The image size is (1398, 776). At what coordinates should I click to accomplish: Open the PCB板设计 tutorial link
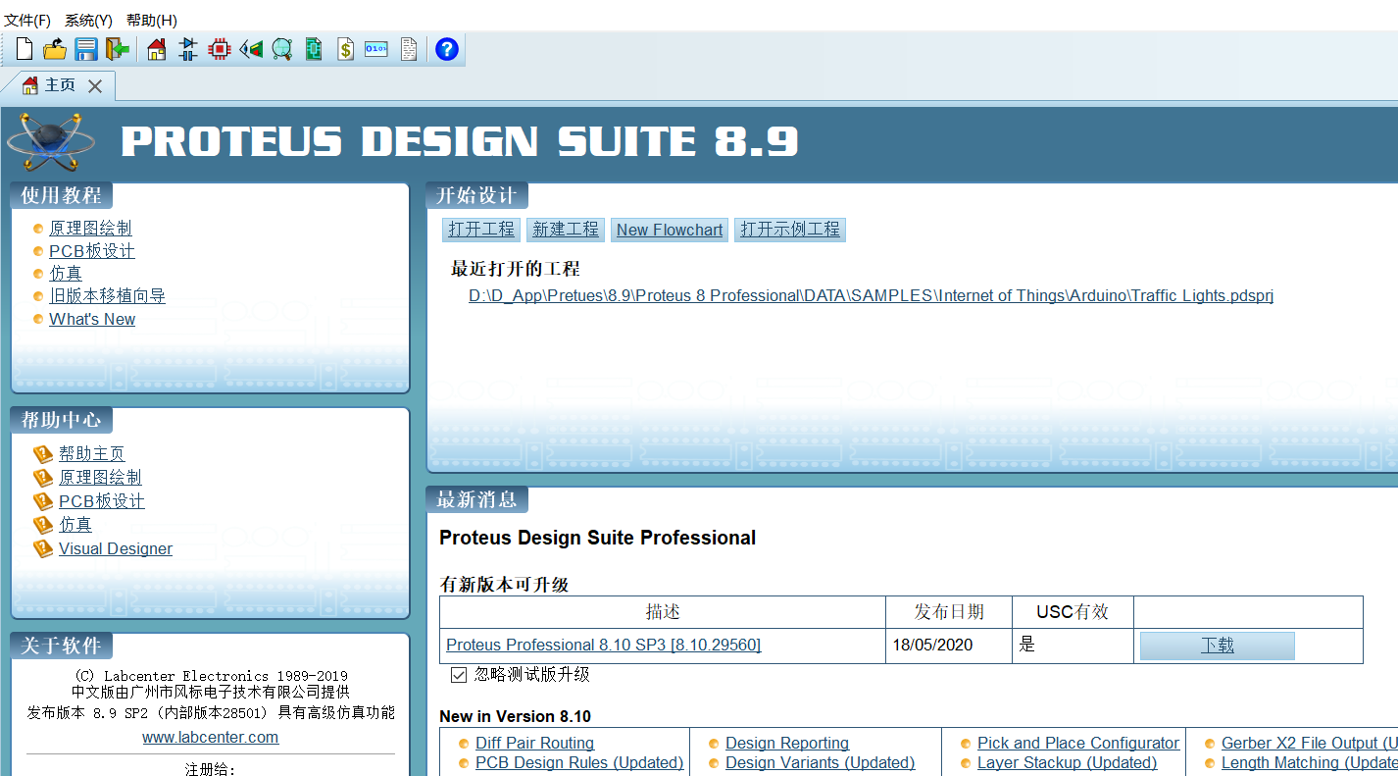click(x=92, y=251)
